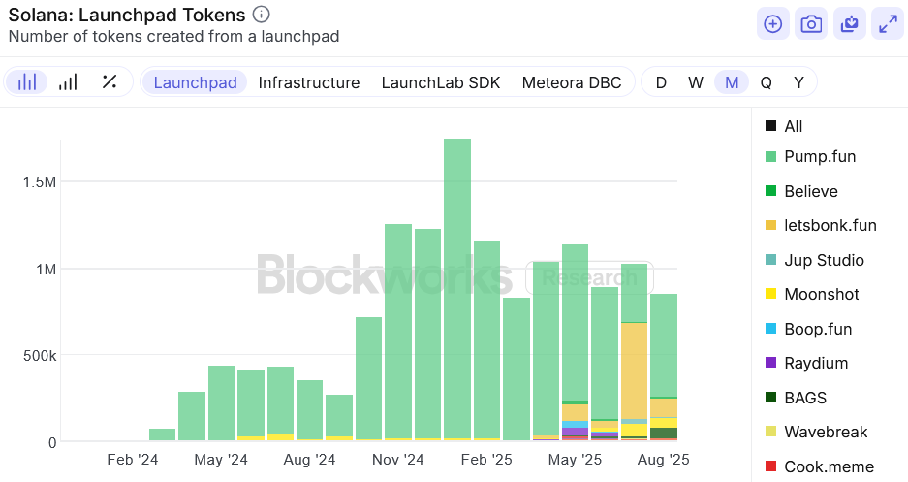
Task: Select the stacked bar chart view icon
Action: (x=26, y=82)
